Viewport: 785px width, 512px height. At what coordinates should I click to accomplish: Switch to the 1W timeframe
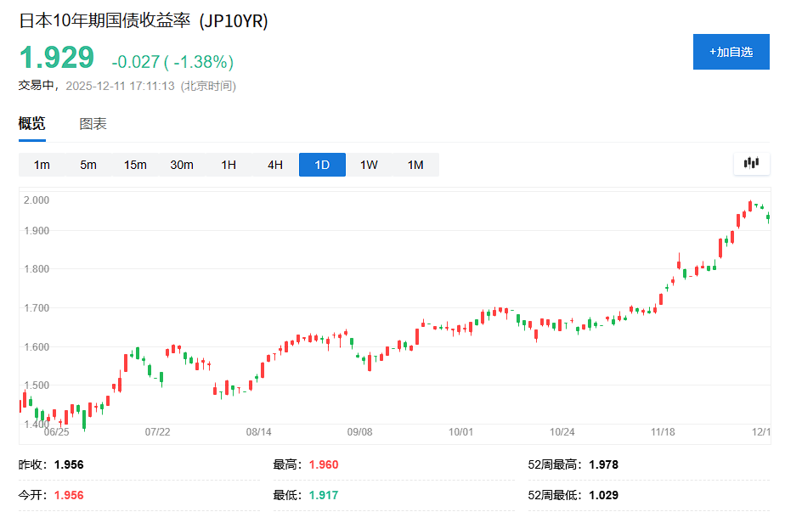[369, 165]
